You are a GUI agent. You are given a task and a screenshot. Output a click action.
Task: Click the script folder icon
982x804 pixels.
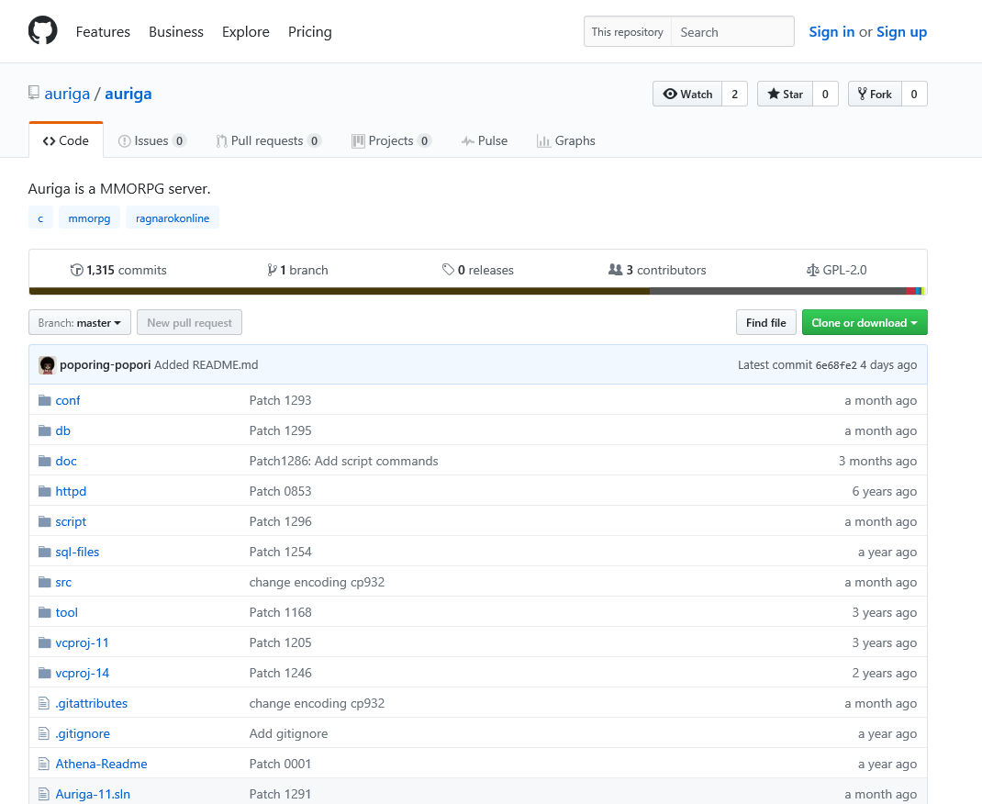(44, 521)
